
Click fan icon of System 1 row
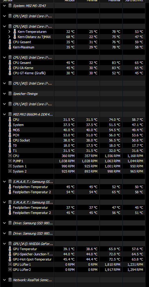point(10,166)
